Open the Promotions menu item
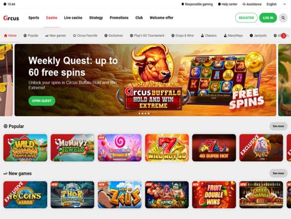This screenshot has height=219, width=291. (x=119, y=18)
